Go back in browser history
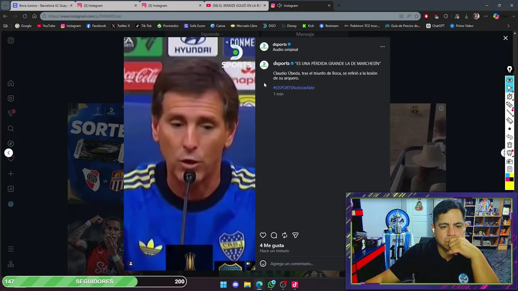 tap(5, 16)
